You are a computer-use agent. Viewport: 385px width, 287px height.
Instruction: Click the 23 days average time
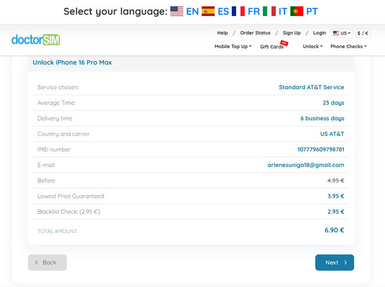point(334,103)
